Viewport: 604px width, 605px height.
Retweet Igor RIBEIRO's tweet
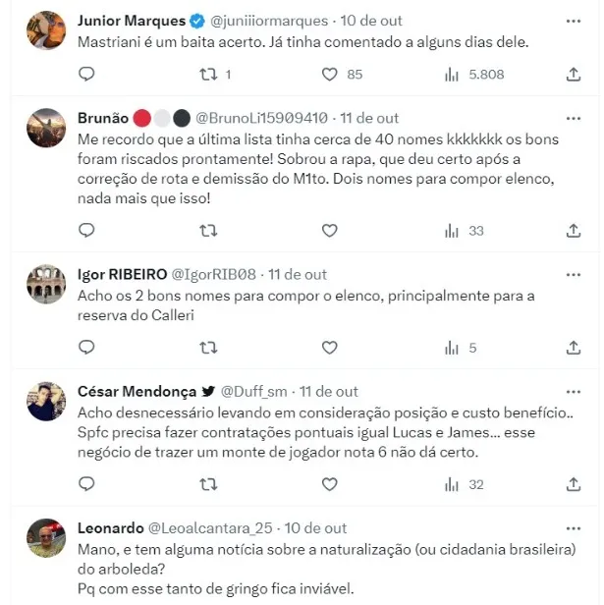coord(208,348)
